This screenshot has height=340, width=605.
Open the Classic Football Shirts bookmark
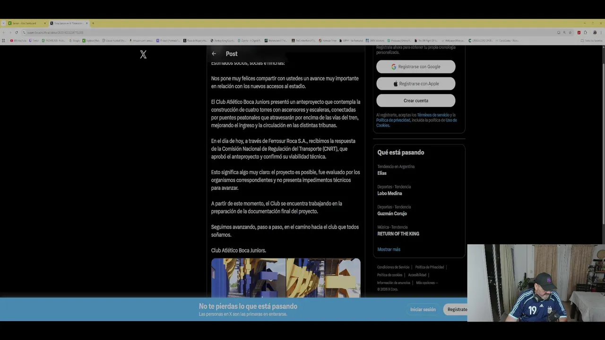114,41
